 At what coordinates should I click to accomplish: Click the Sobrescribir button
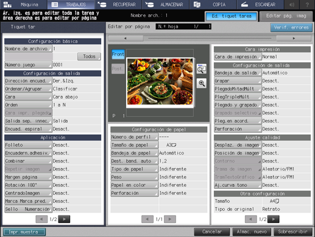click(292, 232)
